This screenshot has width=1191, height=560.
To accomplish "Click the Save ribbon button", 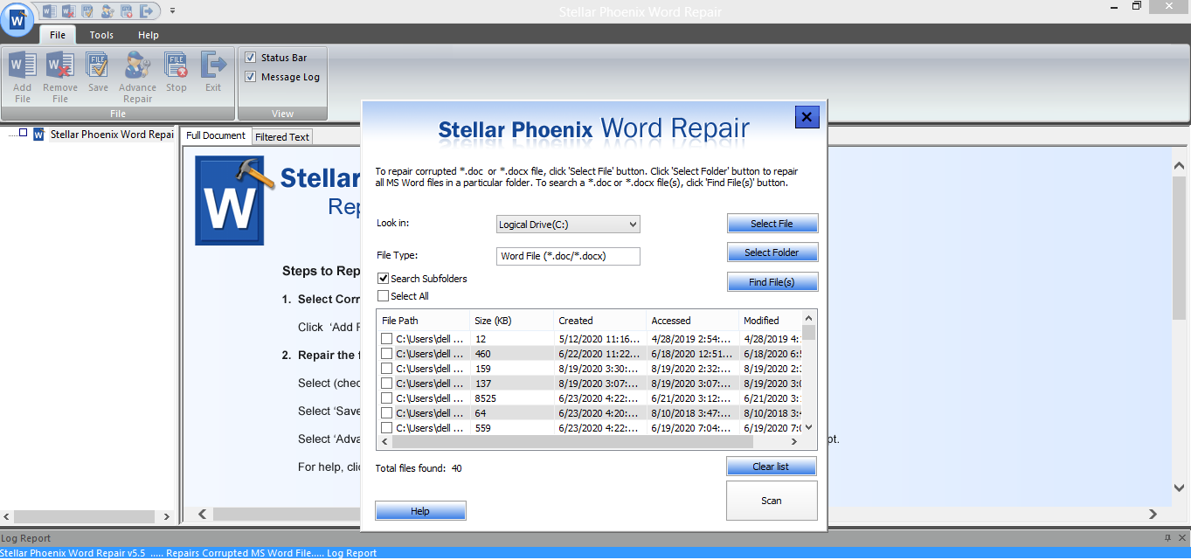I will coord(98,72).
